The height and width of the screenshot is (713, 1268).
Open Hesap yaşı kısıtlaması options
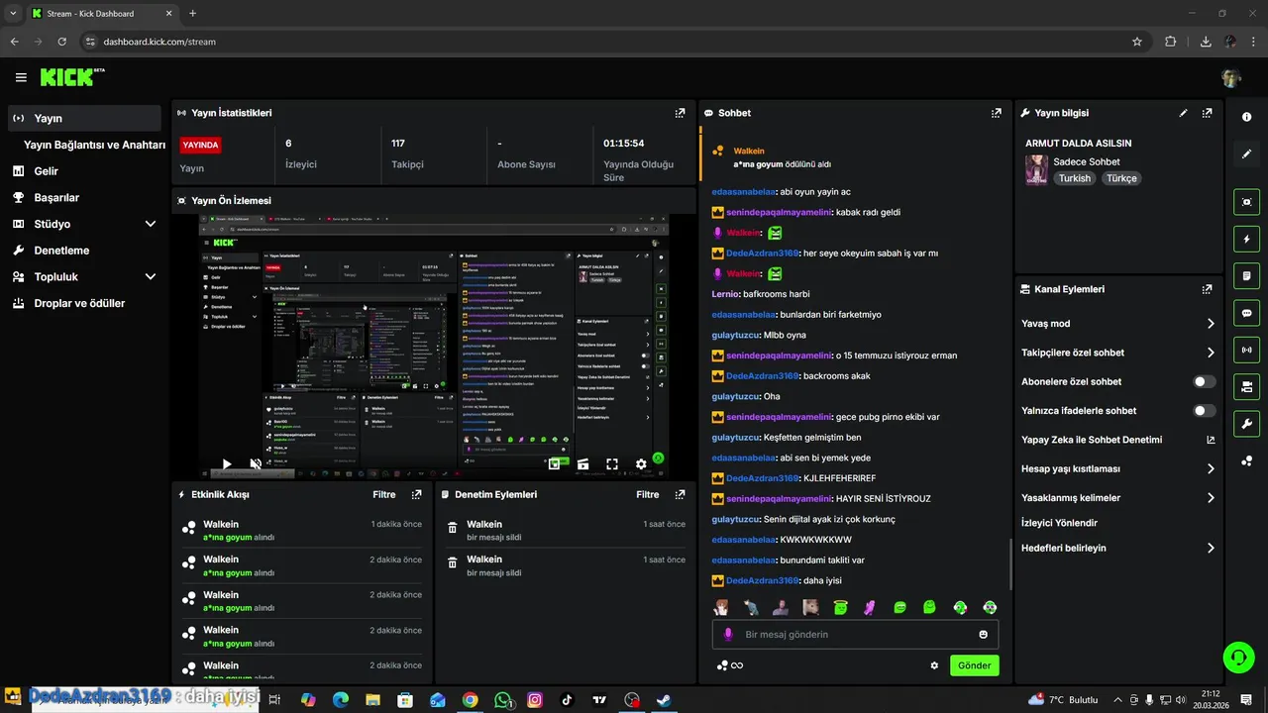(x=1118, y=468)
